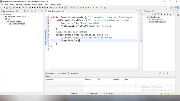Click the New file icon in the toolbar
Image resolution: width=180 pixels, height=101 pixels.
pos(2,8)
